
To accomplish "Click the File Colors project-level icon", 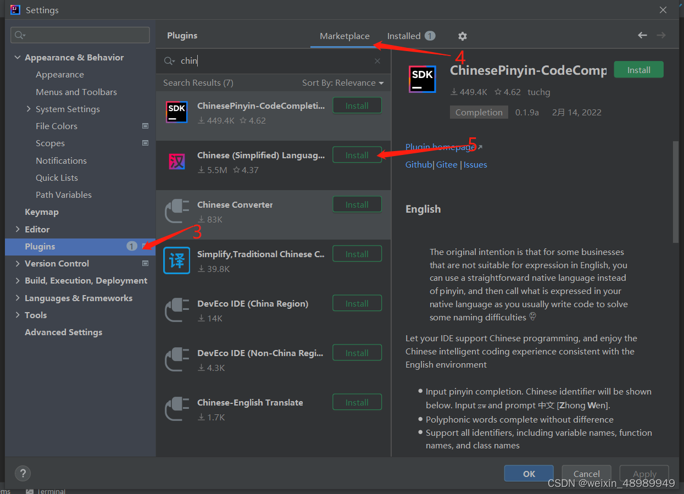I will point(146,126).
